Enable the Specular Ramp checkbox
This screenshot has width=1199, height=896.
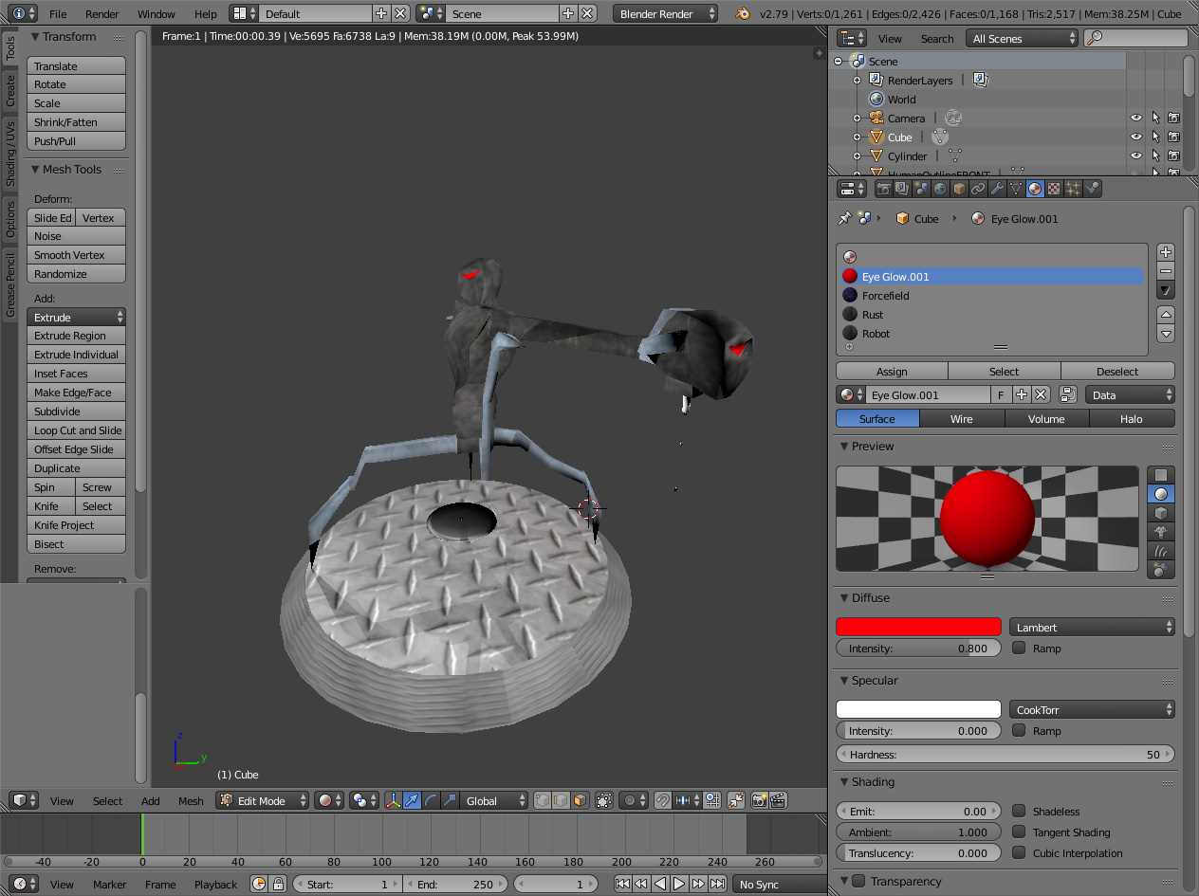pos(1019,730)
